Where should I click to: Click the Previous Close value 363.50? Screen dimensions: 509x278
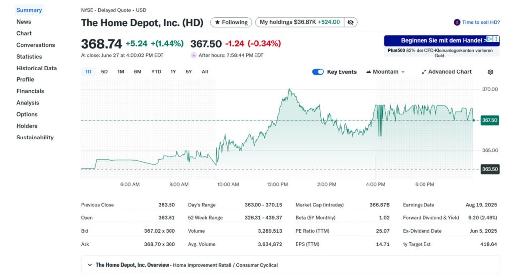167,205
